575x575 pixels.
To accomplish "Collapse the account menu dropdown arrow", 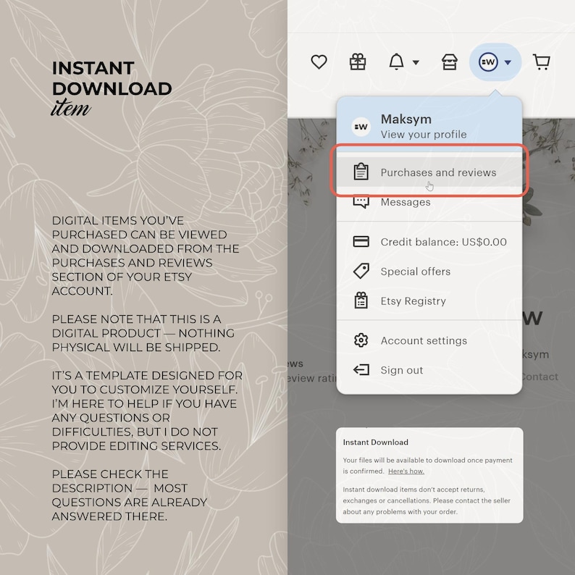I will pos(508,62).
